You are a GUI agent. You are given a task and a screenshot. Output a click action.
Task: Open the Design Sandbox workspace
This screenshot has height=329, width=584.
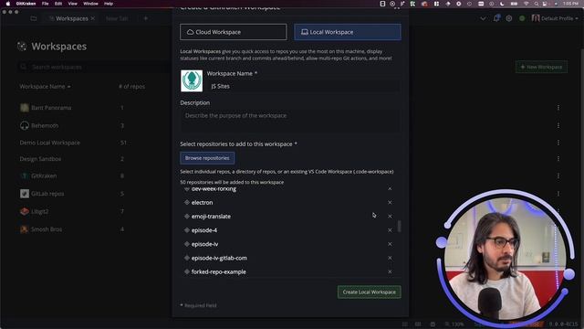pos(40,159)
